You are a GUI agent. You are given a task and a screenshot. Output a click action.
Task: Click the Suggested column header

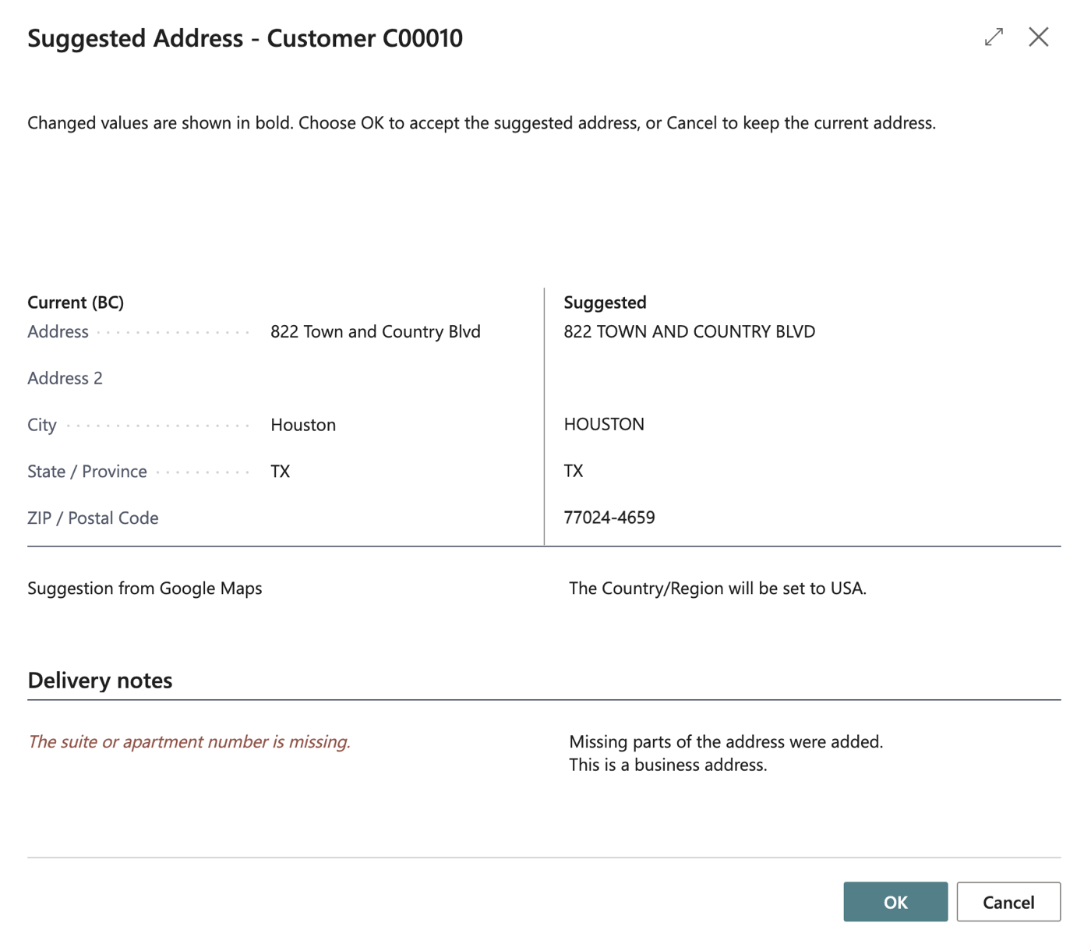(605, 302)
